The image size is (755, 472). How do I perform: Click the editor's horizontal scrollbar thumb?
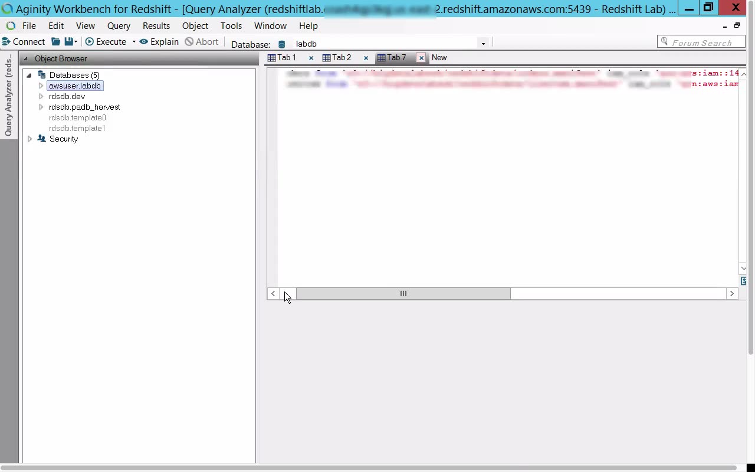403,294
